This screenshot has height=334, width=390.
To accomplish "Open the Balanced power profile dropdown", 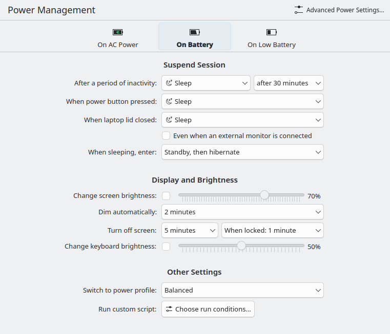I will tap(242, 290).
